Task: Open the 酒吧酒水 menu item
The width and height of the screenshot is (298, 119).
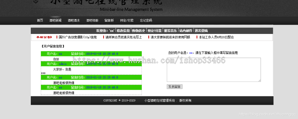Action: pos(74,20)
